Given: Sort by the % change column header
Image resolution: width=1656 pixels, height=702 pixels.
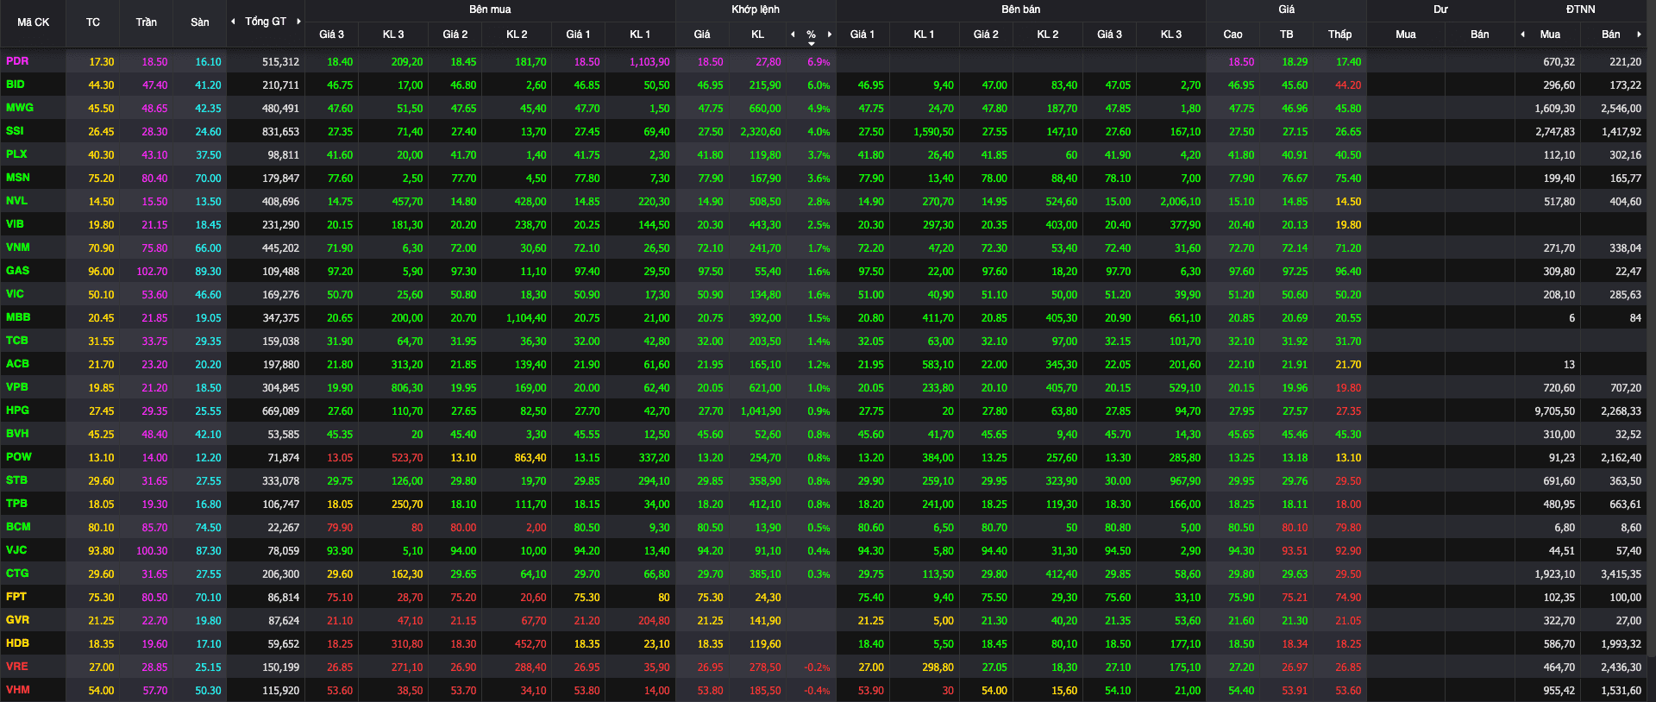Looking at the screenshot, I should click(x=811, y=34).
